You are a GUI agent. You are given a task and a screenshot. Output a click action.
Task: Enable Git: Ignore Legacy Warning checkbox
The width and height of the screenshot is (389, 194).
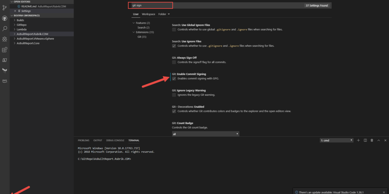tap(174, 95)
